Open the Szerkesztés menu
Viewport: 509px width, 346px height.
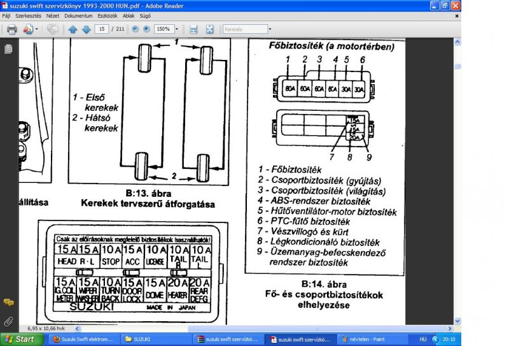pos(28,15)
